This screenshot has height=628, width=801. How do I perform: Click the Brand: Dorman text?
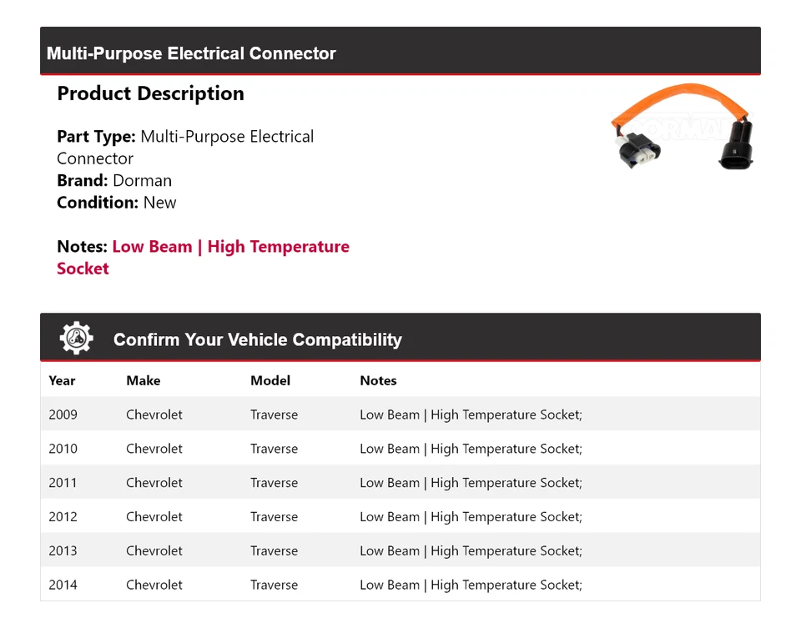point(114,180)
